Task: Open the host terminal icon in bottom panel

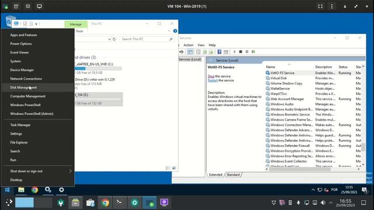Action: (x=119, y=202)
